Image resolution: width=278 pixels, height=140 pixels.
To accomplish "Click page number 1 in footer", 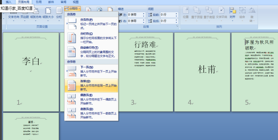I will 18,102.
